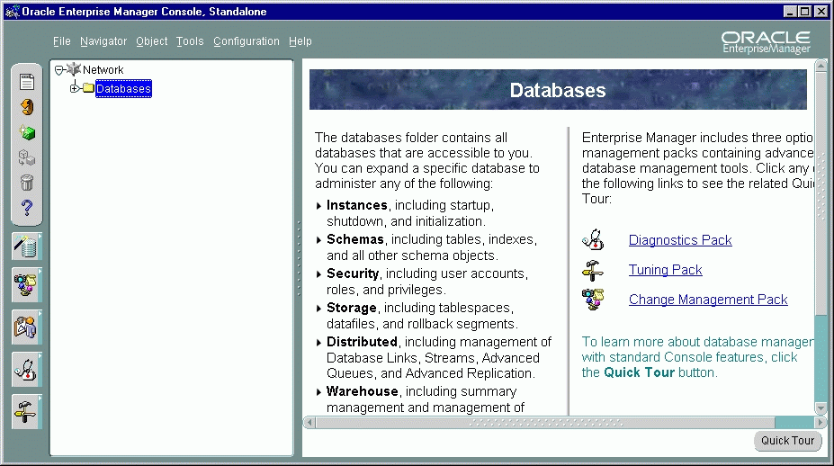
Task: Open the Navigator menu
Action: click(103, 41)
